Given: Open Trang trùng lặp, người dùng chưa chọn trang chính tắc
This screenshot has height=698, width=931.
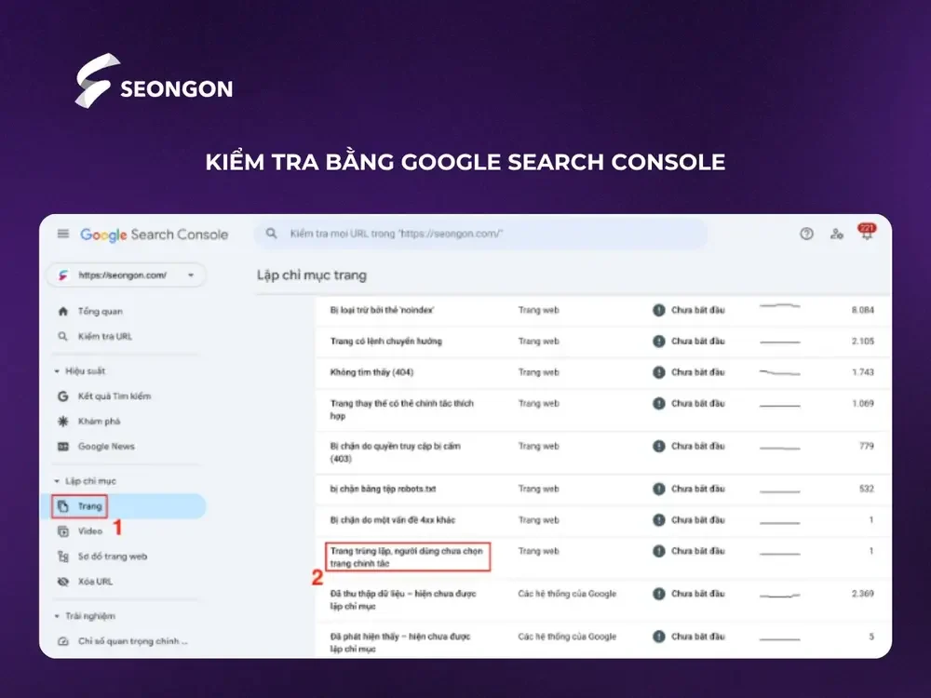Looking at the screenshot, I should 407,557.
